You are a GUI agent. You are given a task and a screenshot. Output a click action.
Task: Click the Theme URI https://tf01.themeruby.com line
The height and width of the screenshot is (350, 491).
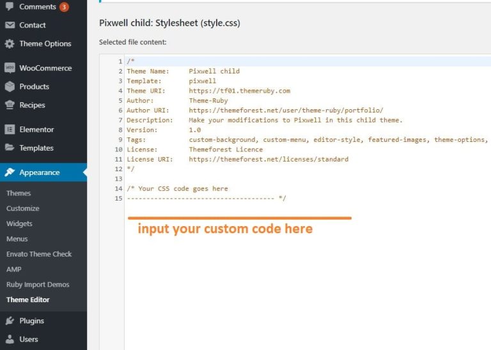(208, 91)
